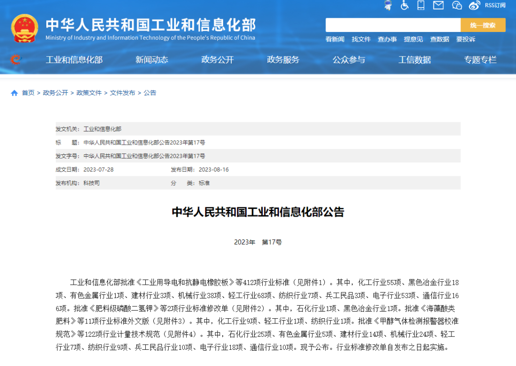Go to breadcrumb 政务公开 link
Screen dimensions: 516x366
tap(55, 93)
